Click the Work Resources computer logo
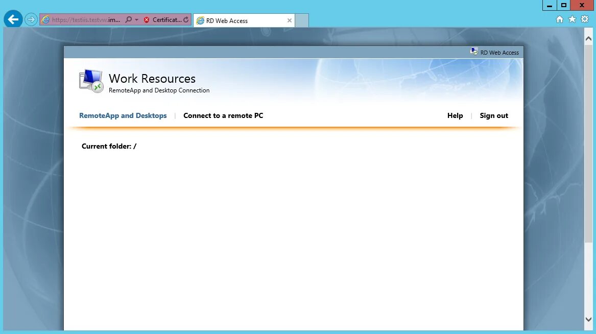 click(91, 81)
